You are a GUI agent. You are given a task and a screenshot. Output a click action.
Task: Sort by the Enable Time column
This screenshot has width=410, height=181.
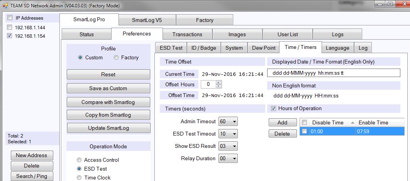380,122
